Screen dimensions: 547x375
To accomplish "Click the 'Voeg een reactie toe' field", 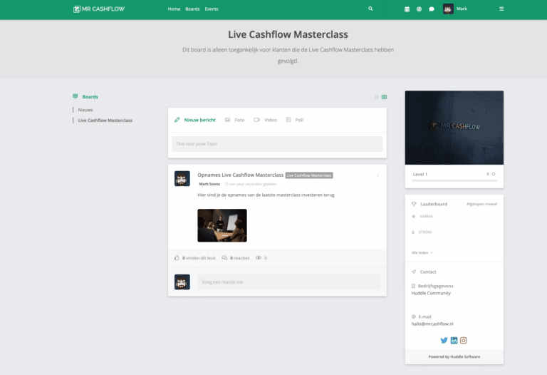I will [x=289, y=282].
